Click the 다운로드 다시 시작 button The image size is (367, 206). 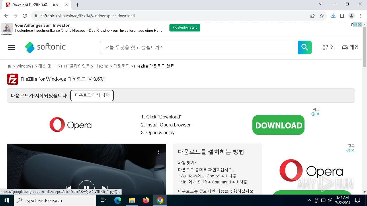(x=92, y=96)
